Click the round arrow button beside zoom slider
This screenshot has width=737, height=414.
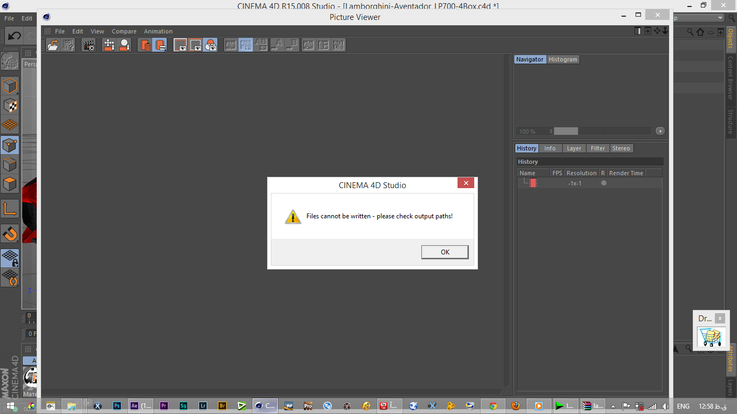click(660, 131)
